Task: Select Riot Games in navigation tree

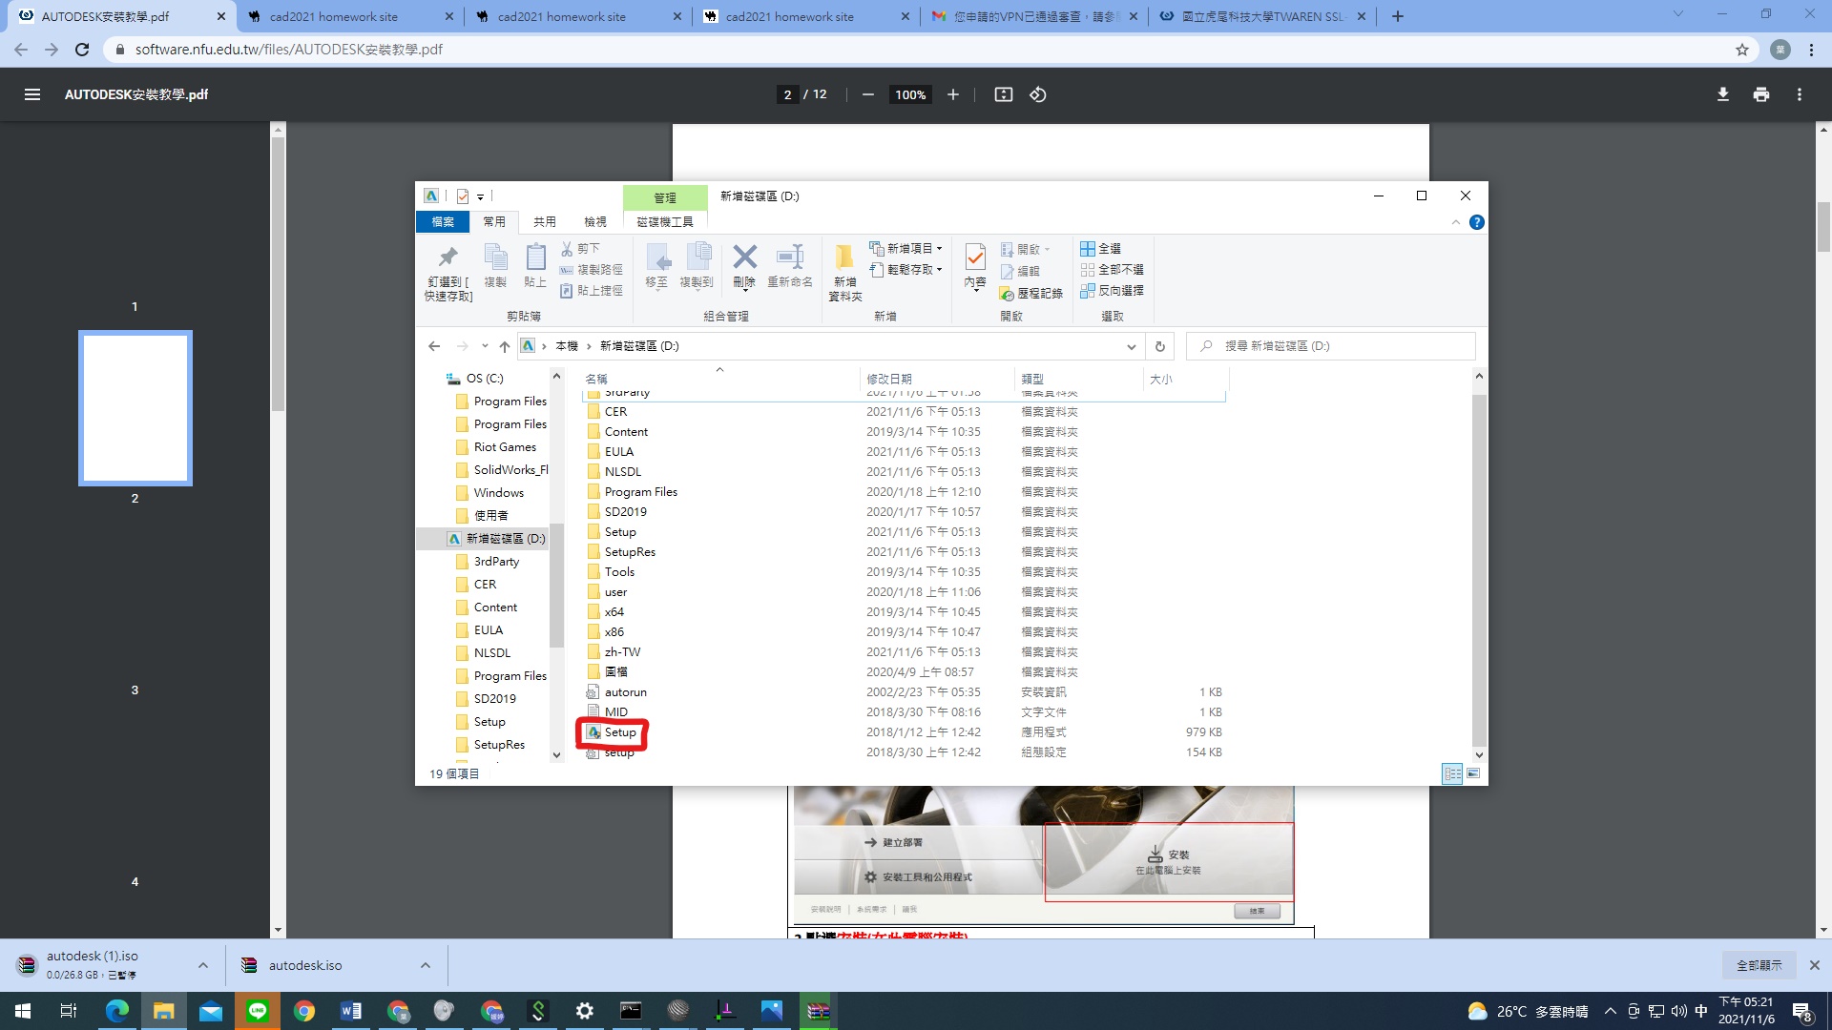Action: [x=505, y=447]
